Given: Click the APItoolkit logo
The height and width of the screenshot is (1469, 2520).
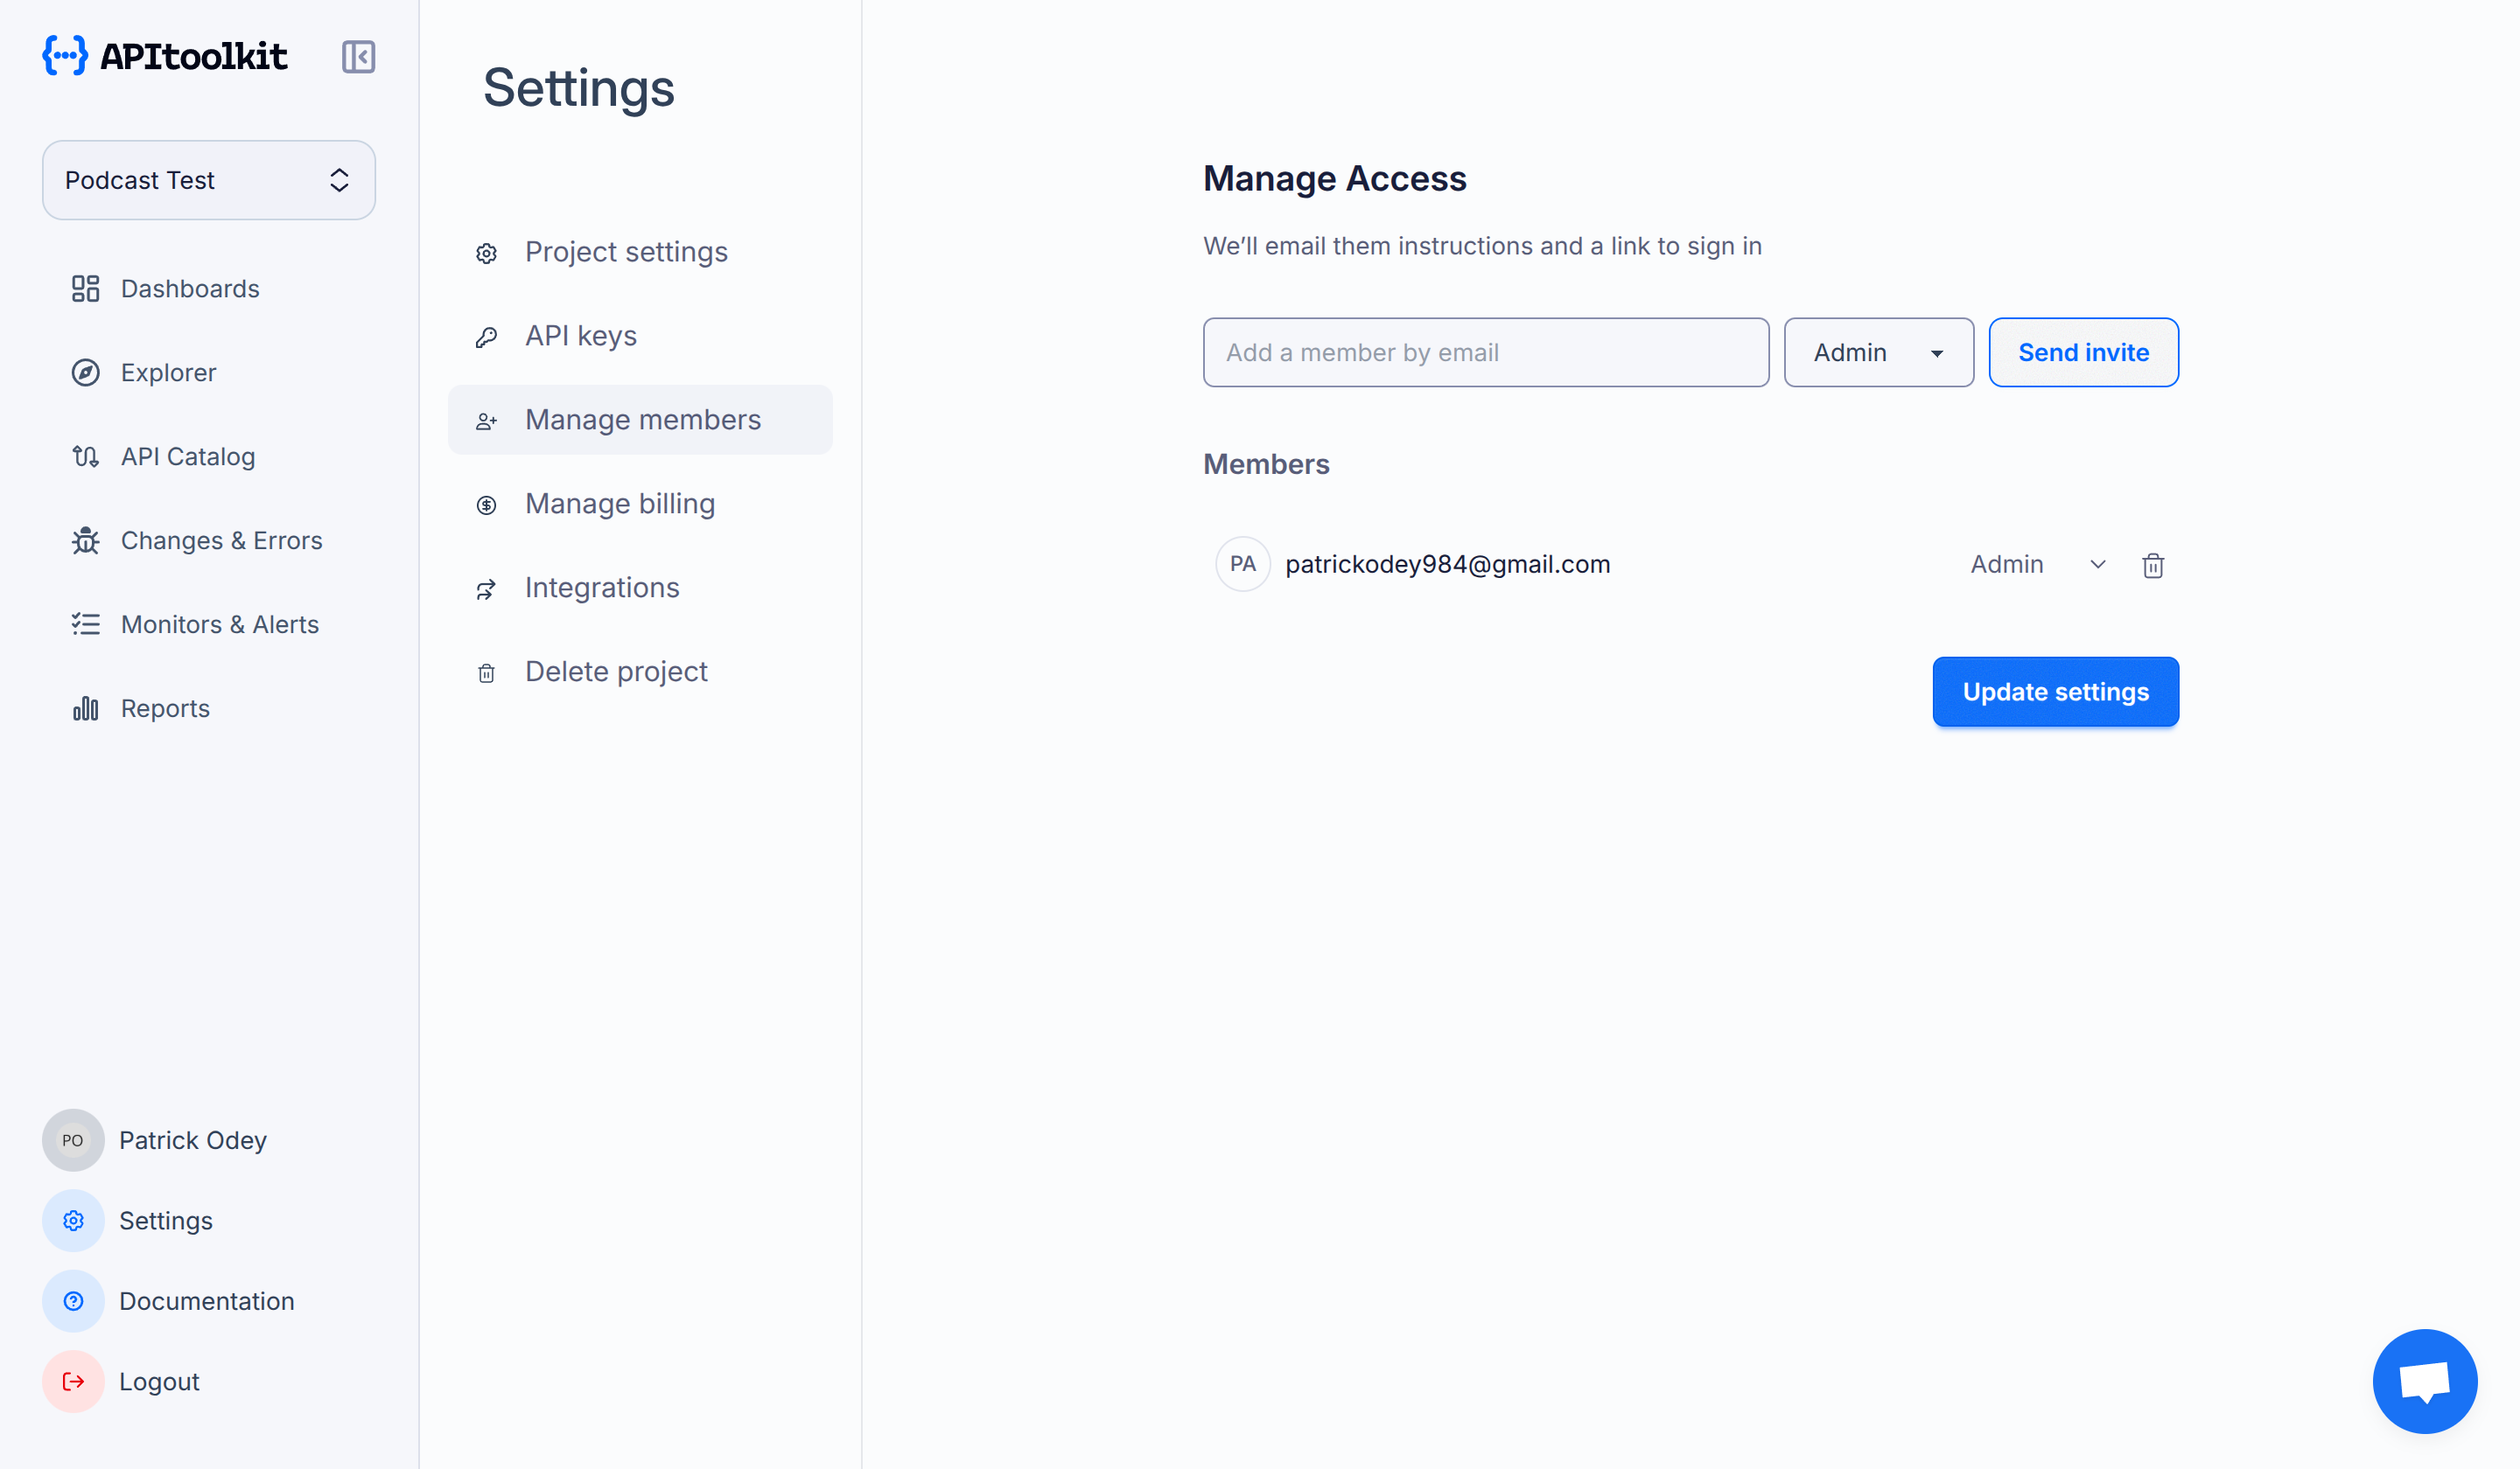Looking at the screenshot, I should pyautogui.click(x=164, y=56).
